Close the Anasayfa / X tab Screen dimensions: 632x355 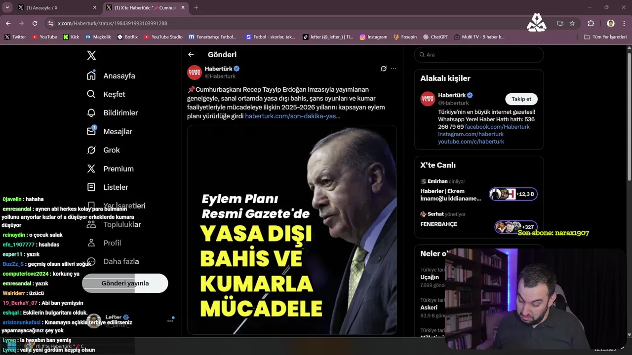point(95,7)
